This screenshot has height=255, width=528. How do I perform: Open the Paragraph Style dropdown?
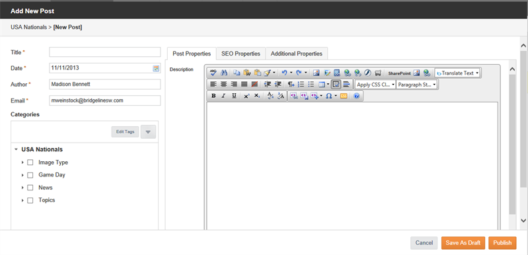pos(416,85)
